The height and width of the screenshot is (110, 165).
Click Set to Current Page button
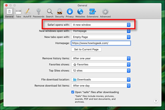tap(86, 49)
